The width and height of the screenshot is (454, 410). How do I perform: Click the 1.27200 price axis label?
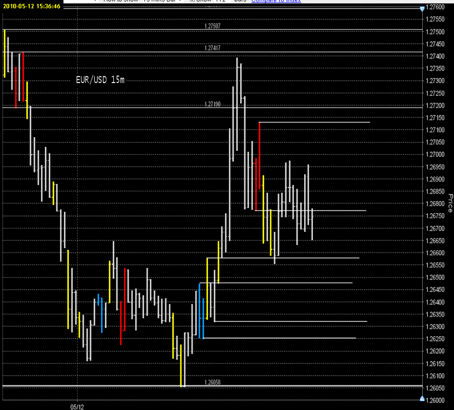coord(435,106)
